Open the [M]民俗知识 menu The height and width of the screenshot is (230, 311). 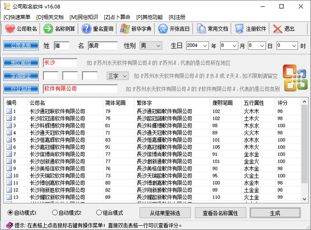pos(83,17)
